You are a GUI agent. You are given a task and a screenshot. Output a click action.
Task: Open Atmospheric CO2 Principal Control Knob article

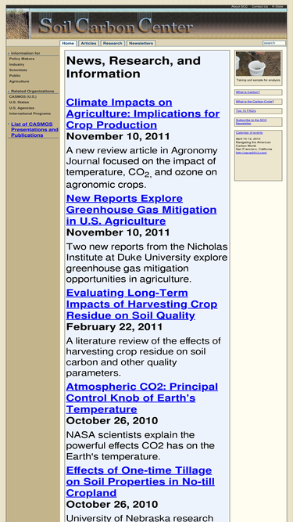tap(142, 398)
